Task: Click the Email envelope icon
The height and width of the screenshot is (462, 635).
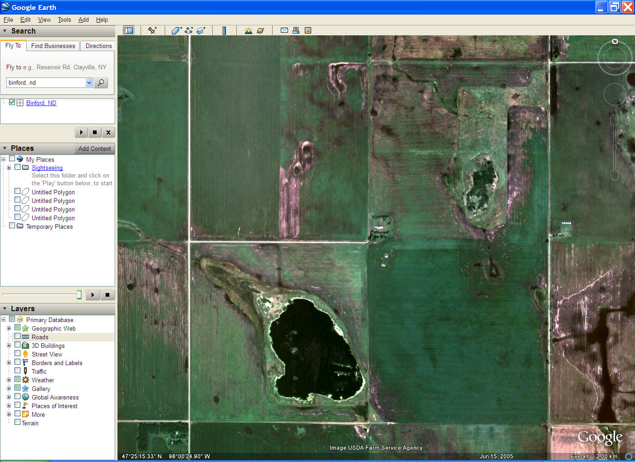Action: (x=284, y=30)
